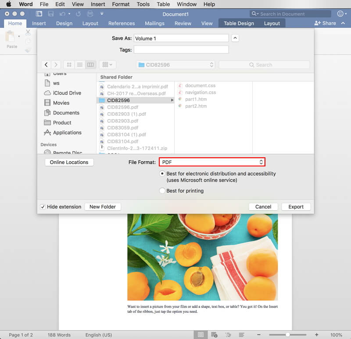
Task: Switch the file browser to list view
Action: 79,64
